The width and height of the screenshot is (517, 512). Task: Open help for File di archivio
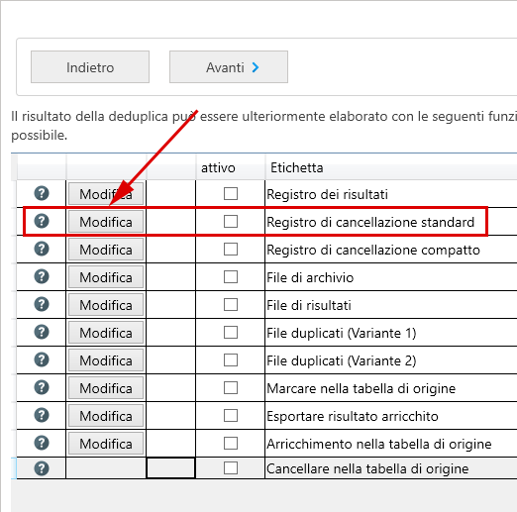tap(42, 276)
